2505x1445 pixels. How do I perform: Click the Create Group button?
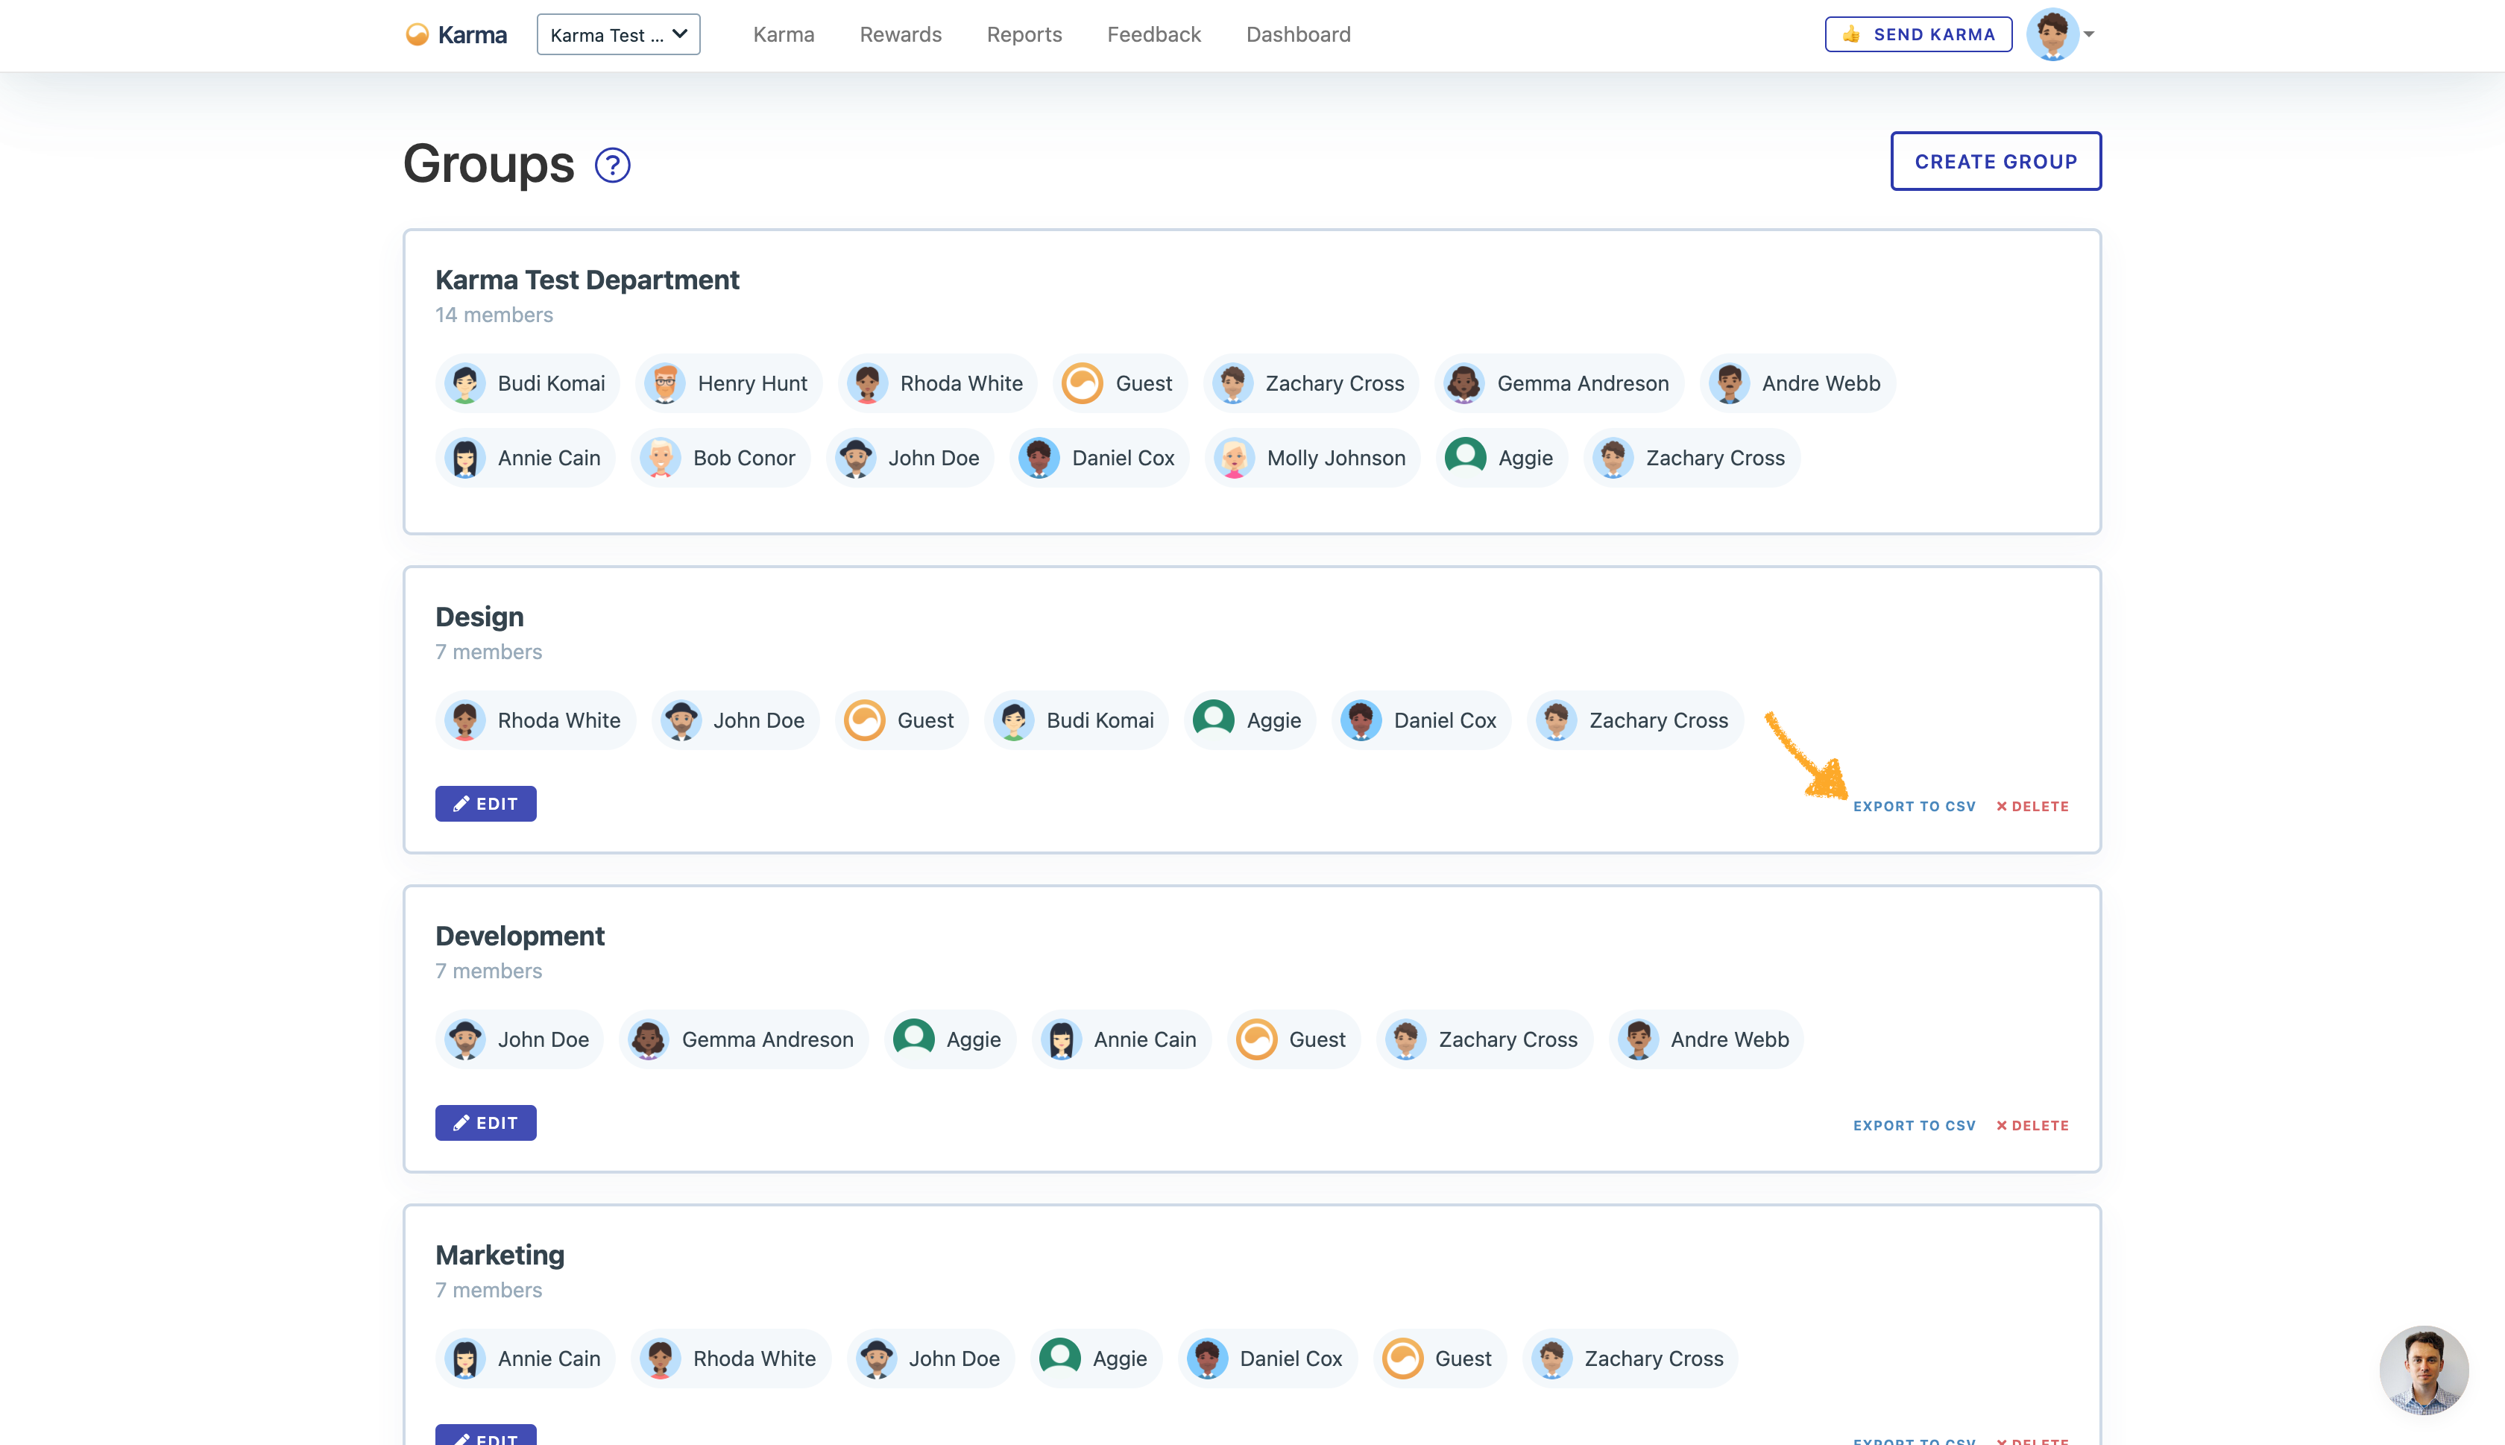click(x=1995, y=161)
